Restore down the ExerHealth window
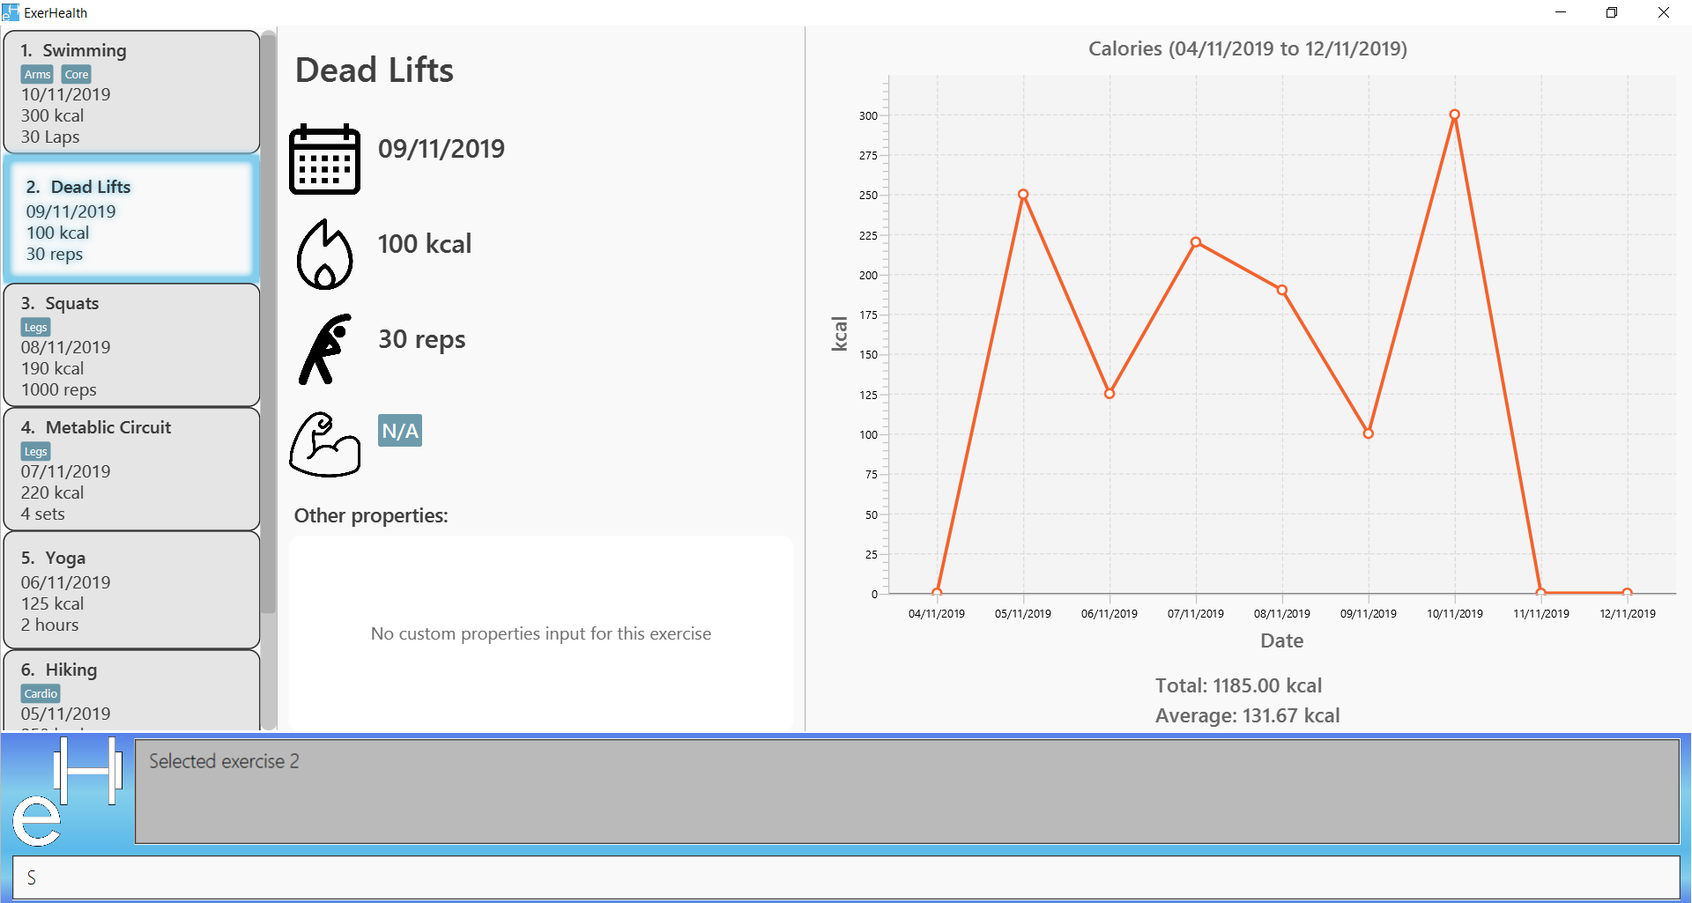Screen dimensions: 1692x903 pyautogui.click(x=1612, y=12)
